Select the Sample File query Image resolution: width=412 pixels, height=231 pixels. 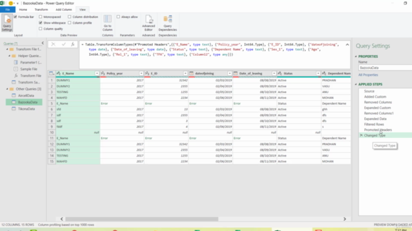point(28,69)
